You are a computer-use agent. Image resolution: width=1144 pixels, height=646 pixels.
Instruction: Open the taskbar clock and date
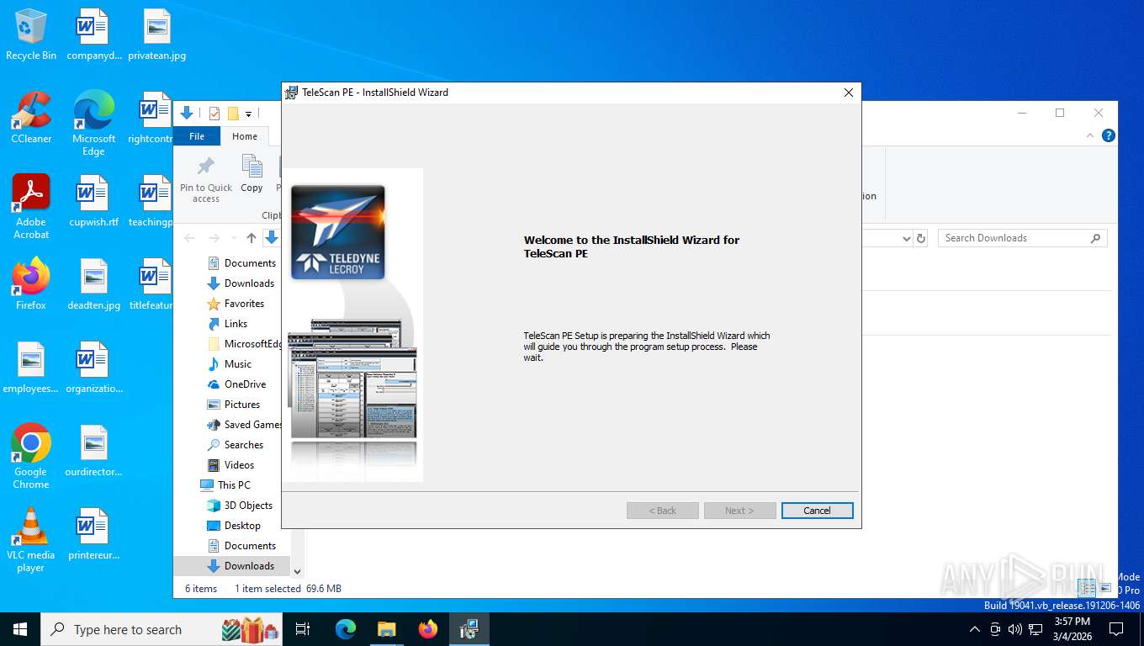[x=1072, y=629]
